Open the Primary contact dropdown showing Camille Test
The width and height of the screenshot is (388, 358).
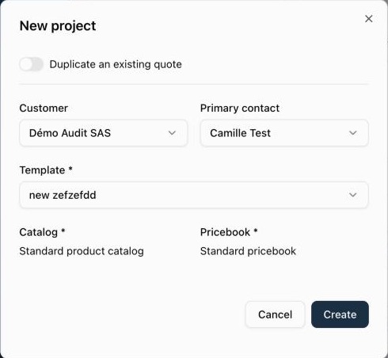click(x=284, y=133)
